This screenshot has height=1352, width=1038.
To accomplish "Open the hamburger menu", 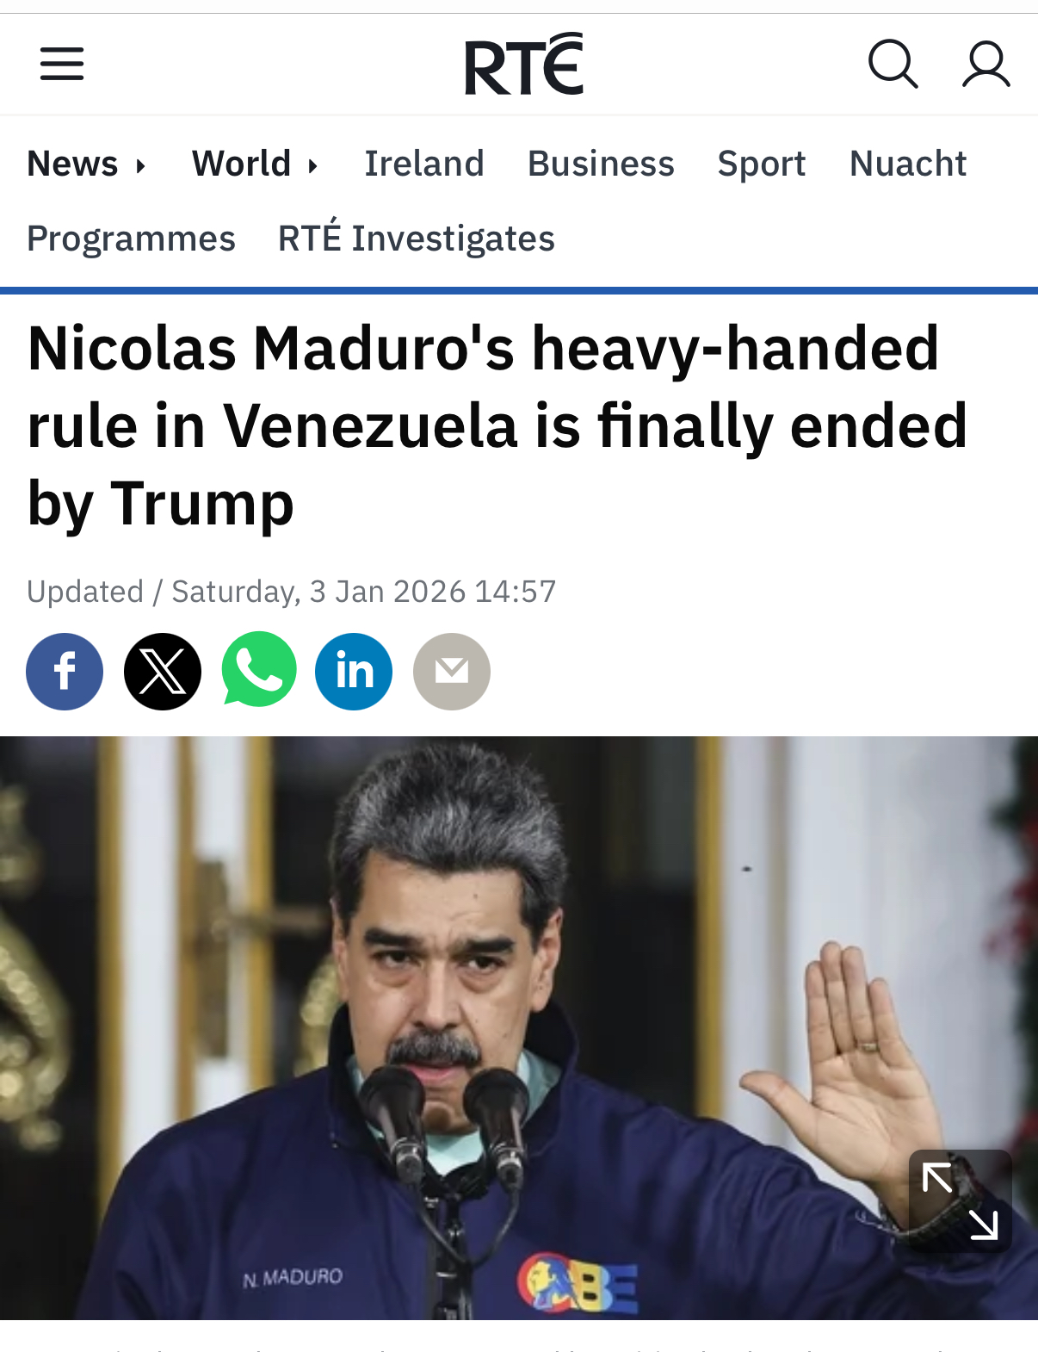I will coord(62,64).
